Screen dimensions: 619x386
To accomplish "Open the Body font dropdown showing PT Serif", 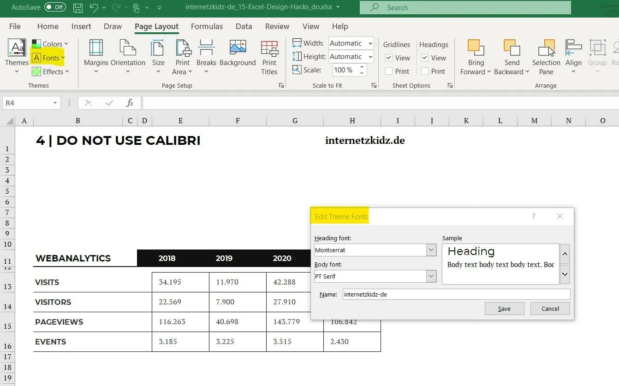I will [x=430, y=276].
